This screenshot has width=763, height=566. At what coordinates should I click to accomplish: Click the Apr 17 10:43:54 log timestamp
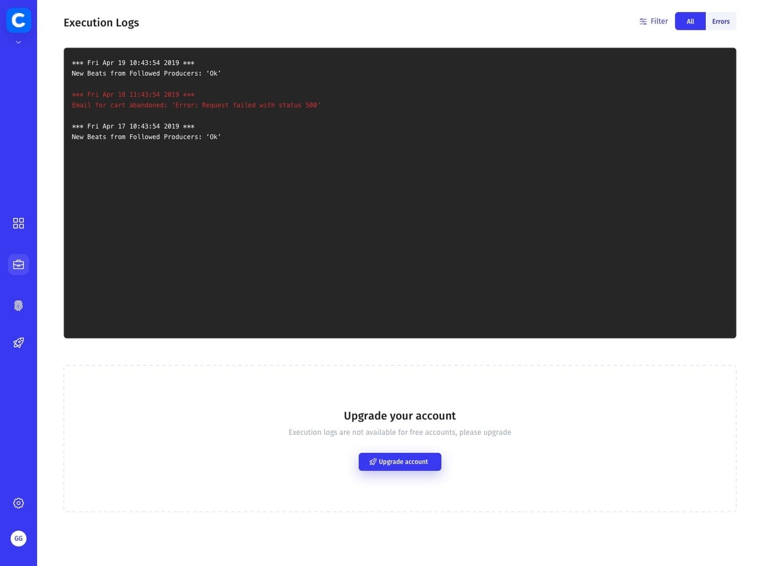[133, 126]
